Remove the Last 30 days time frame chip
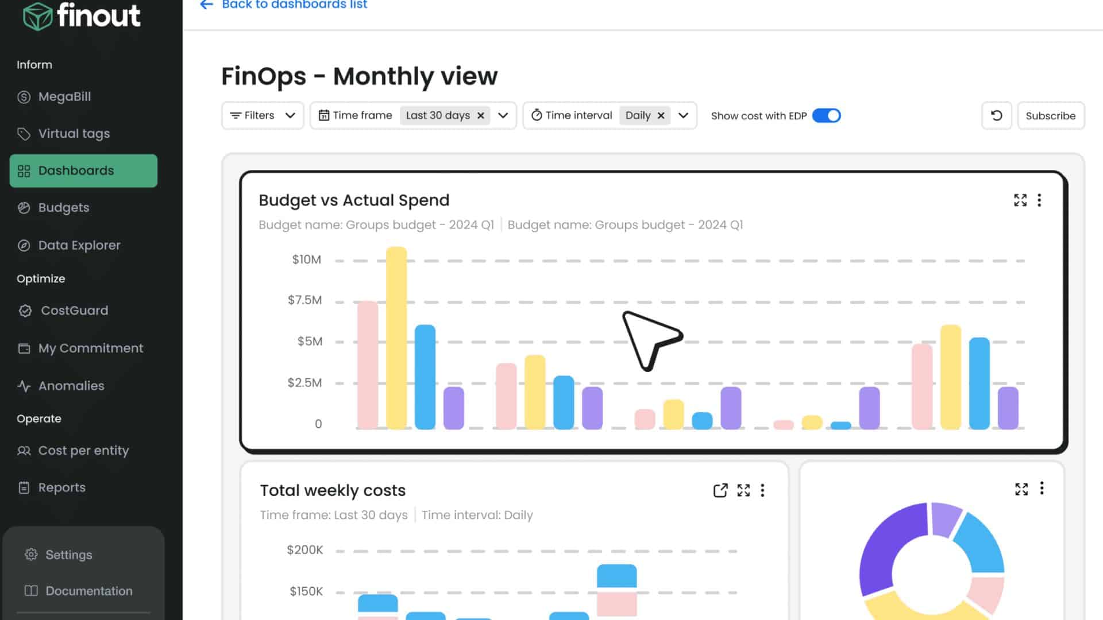 (x=481, y=115)
